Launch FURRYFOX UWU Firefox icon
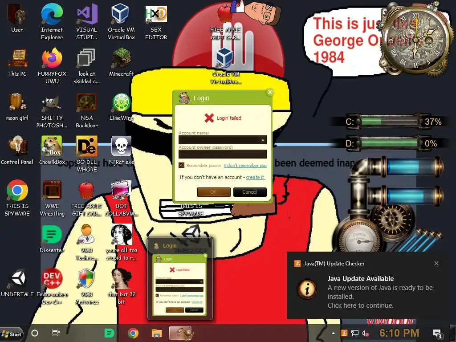The height and width of the screenshot is (342, 456). 52,66
